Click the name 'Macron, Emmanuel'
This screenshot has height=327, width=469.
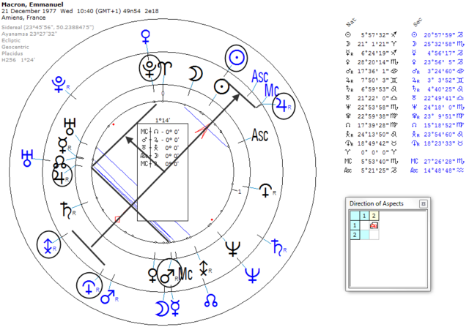tap(32, 4)
